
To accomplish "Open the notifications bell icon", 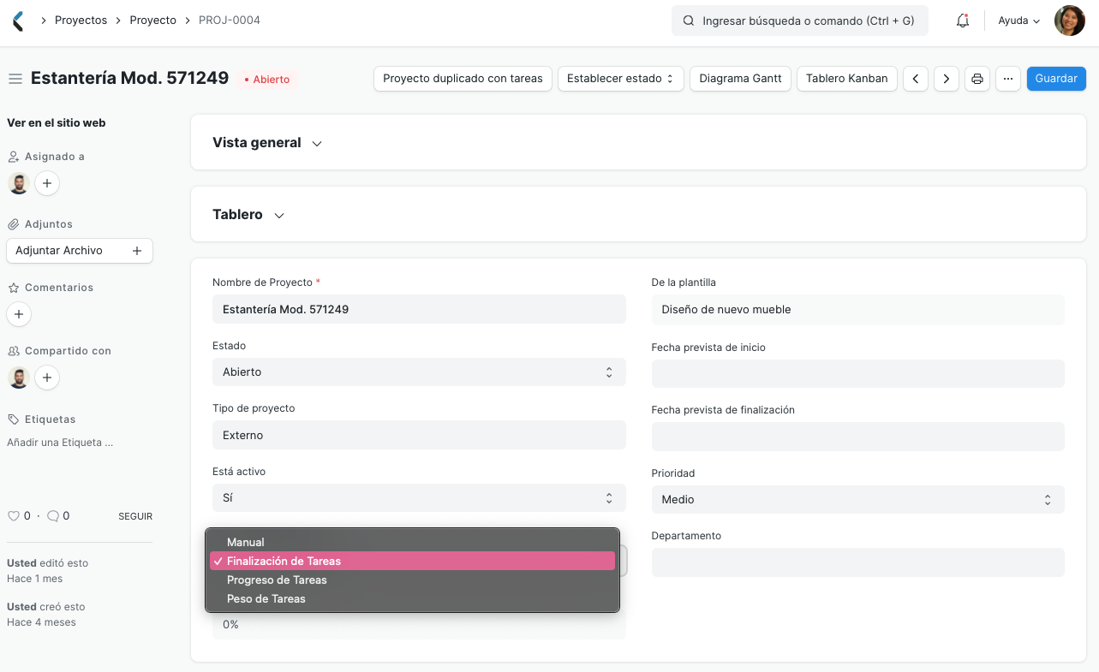I will tap(963, 21).
